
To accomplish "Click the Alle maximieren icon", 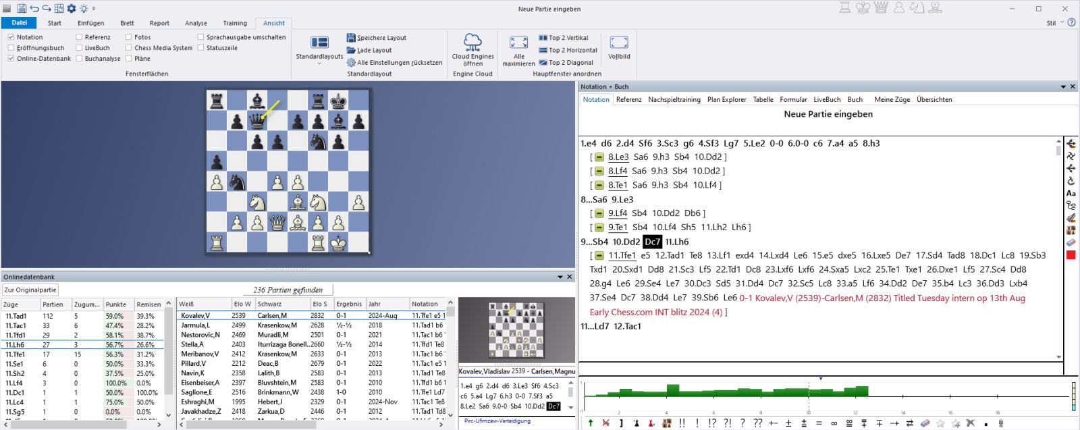I will [518, 43].
